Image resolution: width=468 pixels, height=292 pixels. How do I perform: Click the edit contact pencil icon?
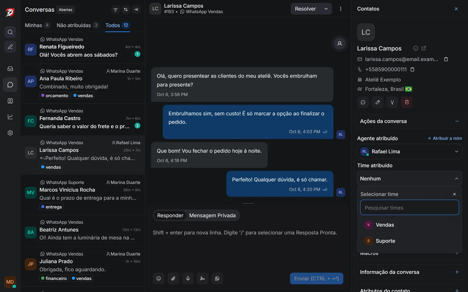[378, 102]
